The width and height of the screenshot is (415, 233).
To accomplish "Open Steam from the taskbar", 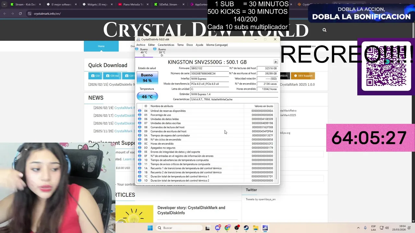I will pos(246,228).
